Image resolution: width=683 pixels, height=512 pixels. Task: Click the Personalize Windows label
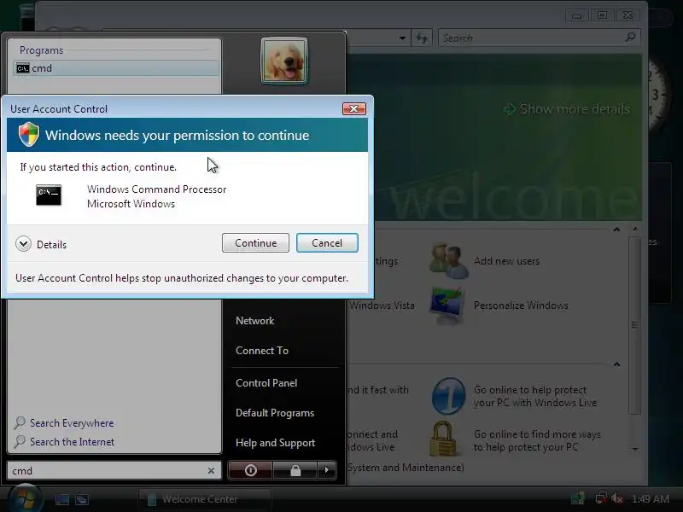tap(521, 305)
